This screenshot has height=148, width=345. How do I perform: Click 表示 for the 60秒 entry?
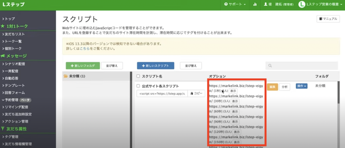pyautogui.click(x=235, y=111)
